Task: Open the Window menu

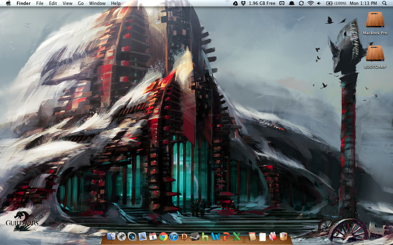Action: pyautogui.click(x=97, y=3)
